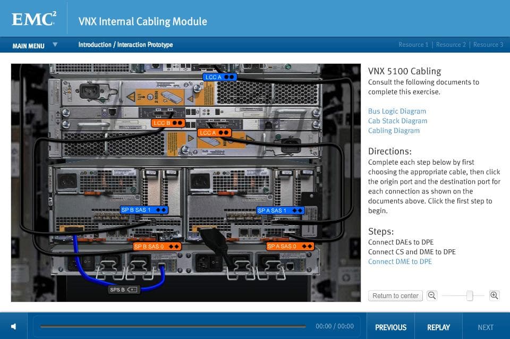Click the SPS B connector label
The height and width of the screenshot is (339, 510).
(124, 290)
